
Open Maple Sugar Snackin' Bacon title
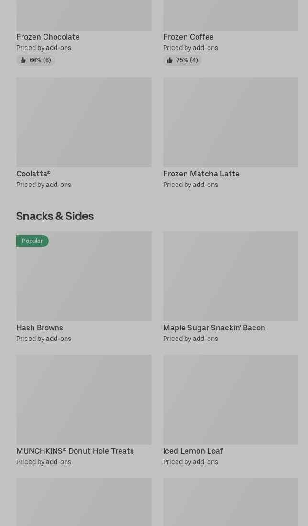(214, 328)
